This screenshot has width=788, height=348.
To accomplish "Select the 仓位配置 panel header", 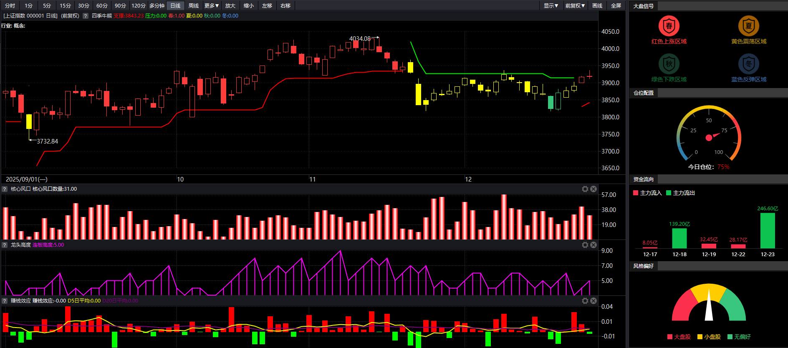I will (644, 93).
